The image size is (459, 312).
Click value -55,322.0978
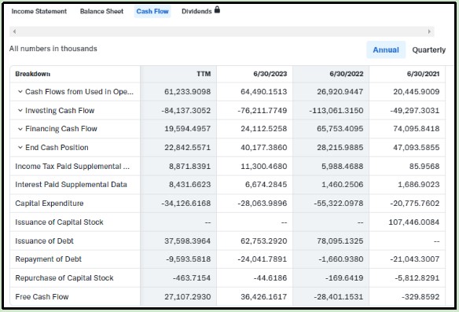(x=339, y=203)
